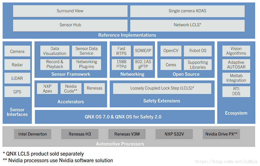The height and width of the screenshot is (166, 260).
Task: Select the LiDAR box
Action: [x=17, y=78]
